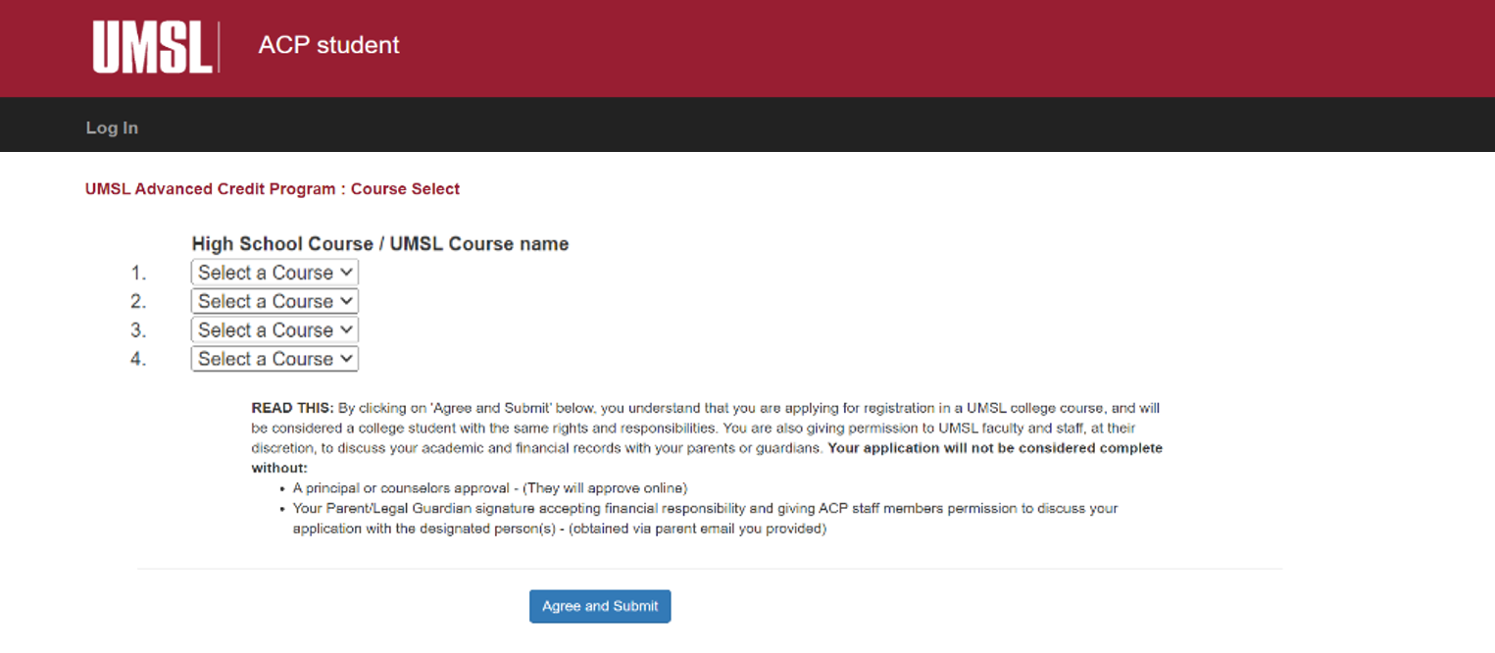Open the third Select a Course dropdown
The width and height of the screenshot is (1495, 653).
[x=274, y=329]
